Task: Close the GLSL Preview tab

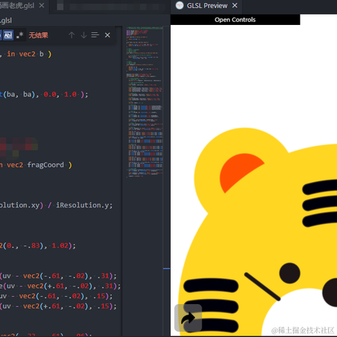Action: (x=234, y=5)
